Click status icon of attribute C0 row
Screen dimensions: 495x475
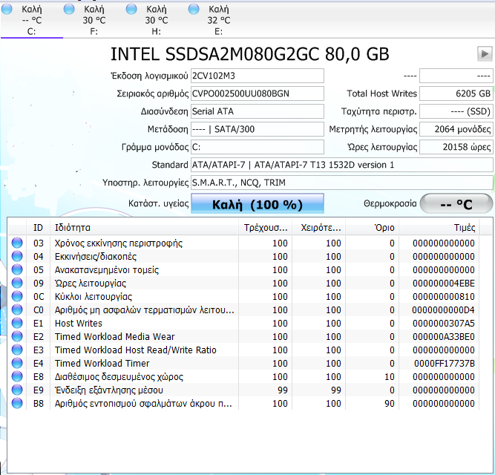coord(17,310)
